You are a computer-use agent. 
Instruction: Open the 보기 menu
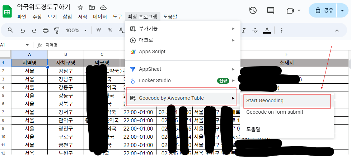pos(52,16)
